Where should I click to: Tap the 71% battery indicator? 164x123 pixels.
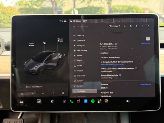tap(63, 21)
